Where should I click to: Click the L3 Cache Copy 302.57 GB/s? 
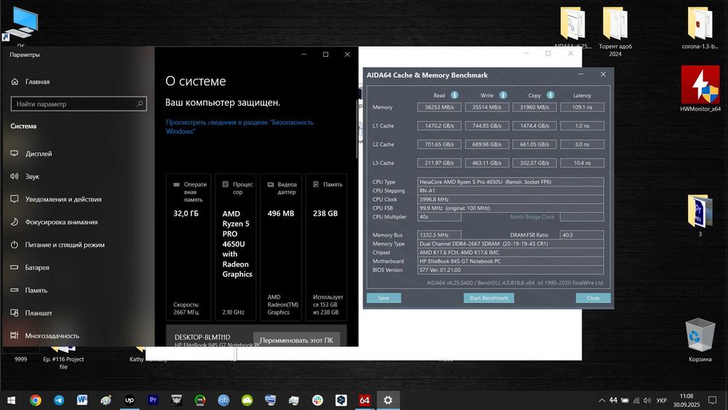534,163
